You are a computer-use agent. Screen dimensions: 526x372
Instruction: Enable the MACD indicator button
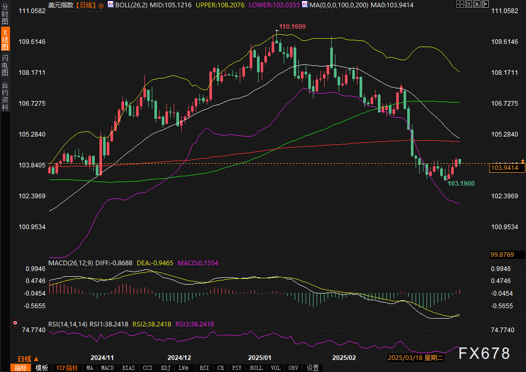point(107,368)
